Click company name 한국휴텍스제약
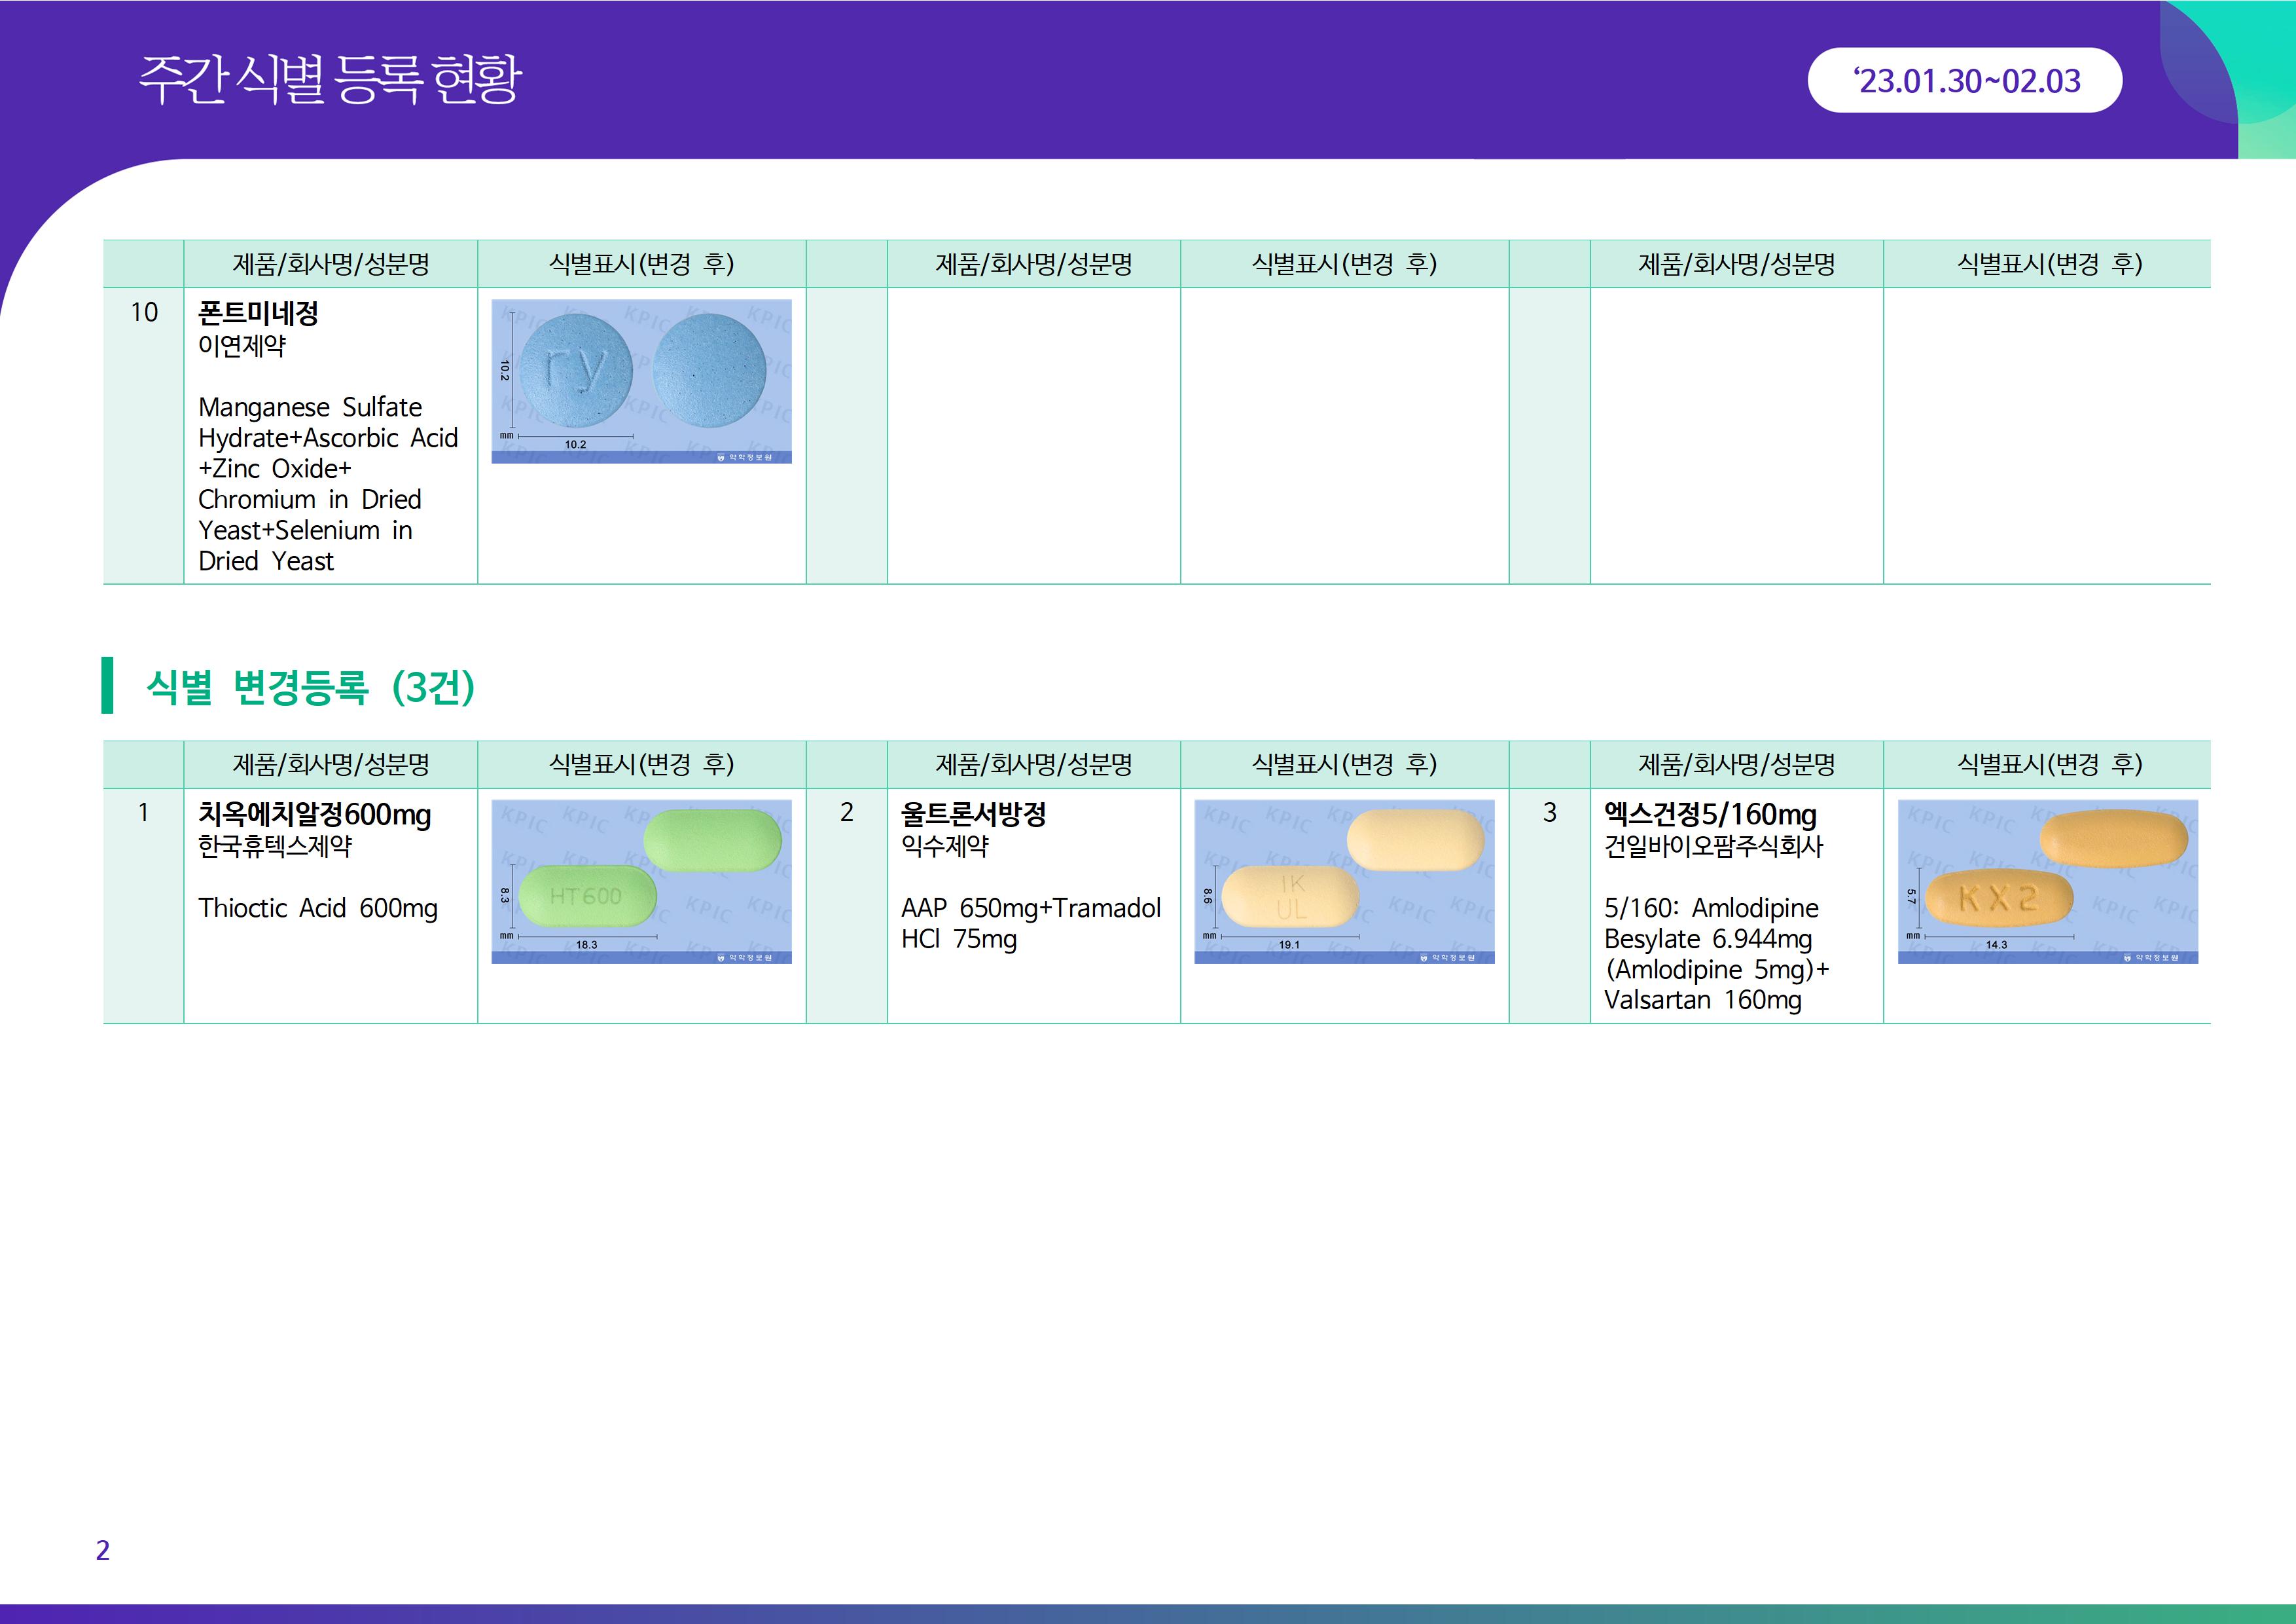 pos(275,847)
